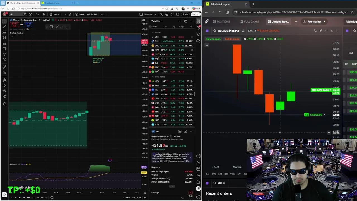Image resolution: width=357 pixels, height=201 pixels.
Task: Open option chart more options in Robinhood
Action: click(337, 31)
